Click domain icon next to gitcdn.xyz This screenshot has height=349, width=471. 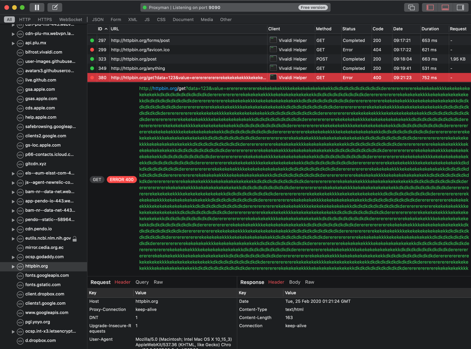(x=20, y=164)
